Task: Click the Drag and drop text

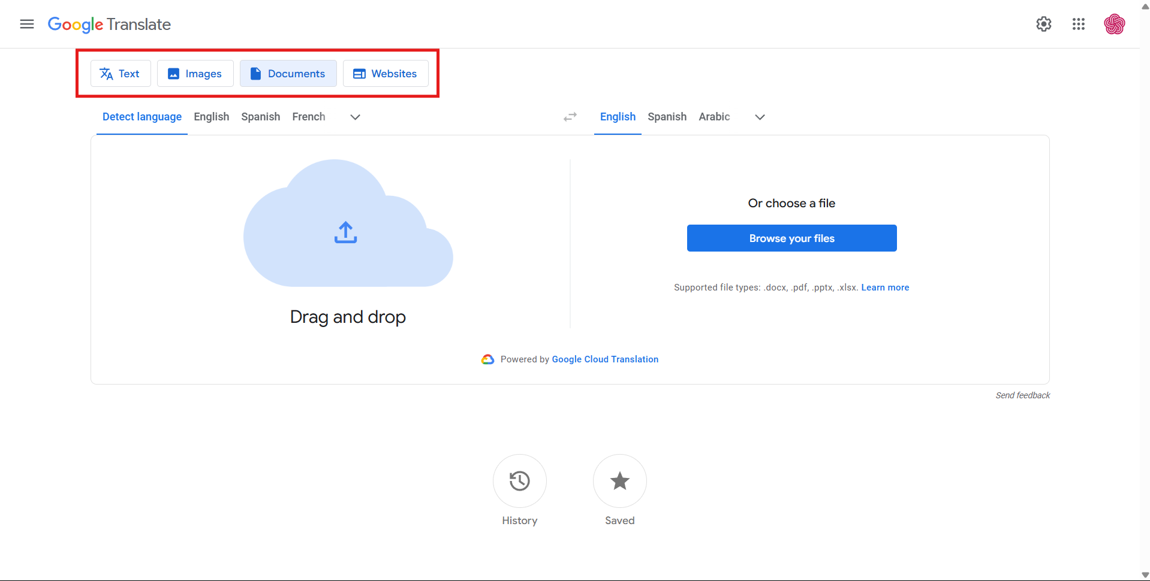Action: [x=348, y=317]
